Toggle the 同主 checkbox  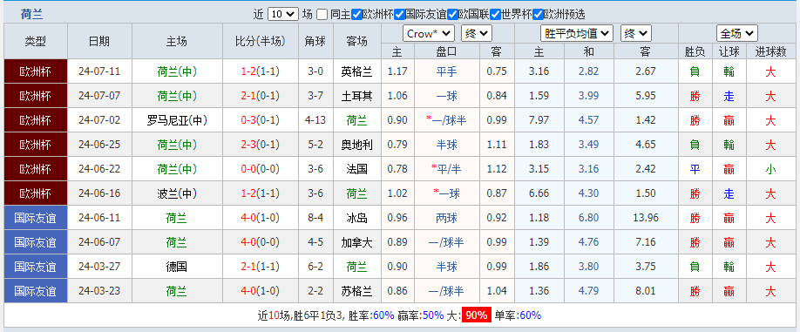(x=322, y=14)
